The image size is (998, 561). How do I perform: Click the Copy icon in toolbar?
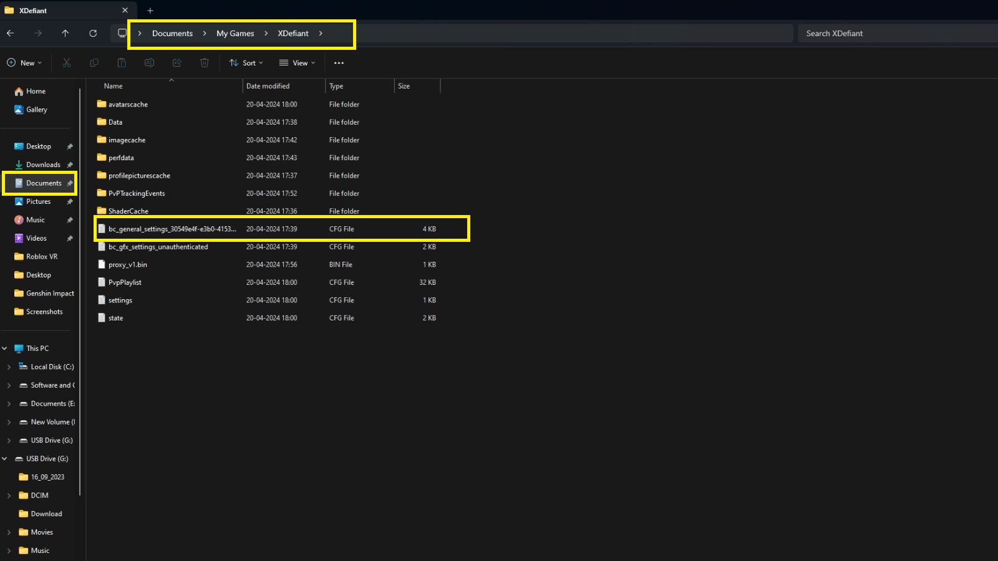[x=94, y=63]
